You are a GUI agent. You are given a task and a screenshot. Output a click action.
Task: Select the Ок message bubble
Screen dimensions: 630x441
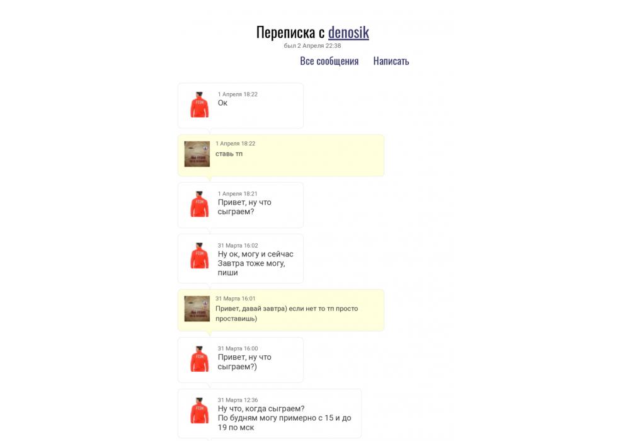tap(241, 106)
